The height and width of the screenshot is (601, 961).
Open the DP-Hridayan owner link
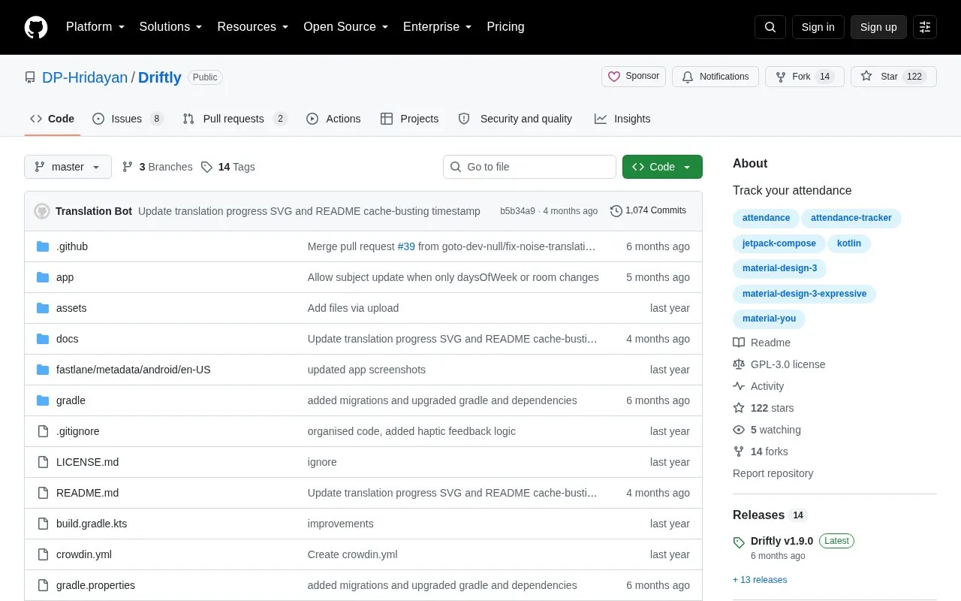(85, 77)
